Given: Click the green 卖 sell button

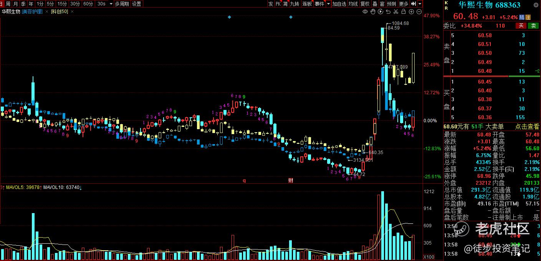Looking at the screenshot, I should [x=533, y=26].
